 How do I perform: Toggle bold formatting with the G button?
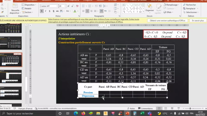coord(42,11)
